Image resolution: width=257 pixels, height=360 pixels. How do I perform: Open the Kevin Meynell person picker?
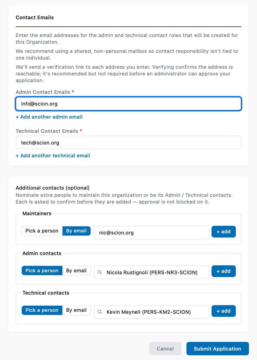(151, 312)
